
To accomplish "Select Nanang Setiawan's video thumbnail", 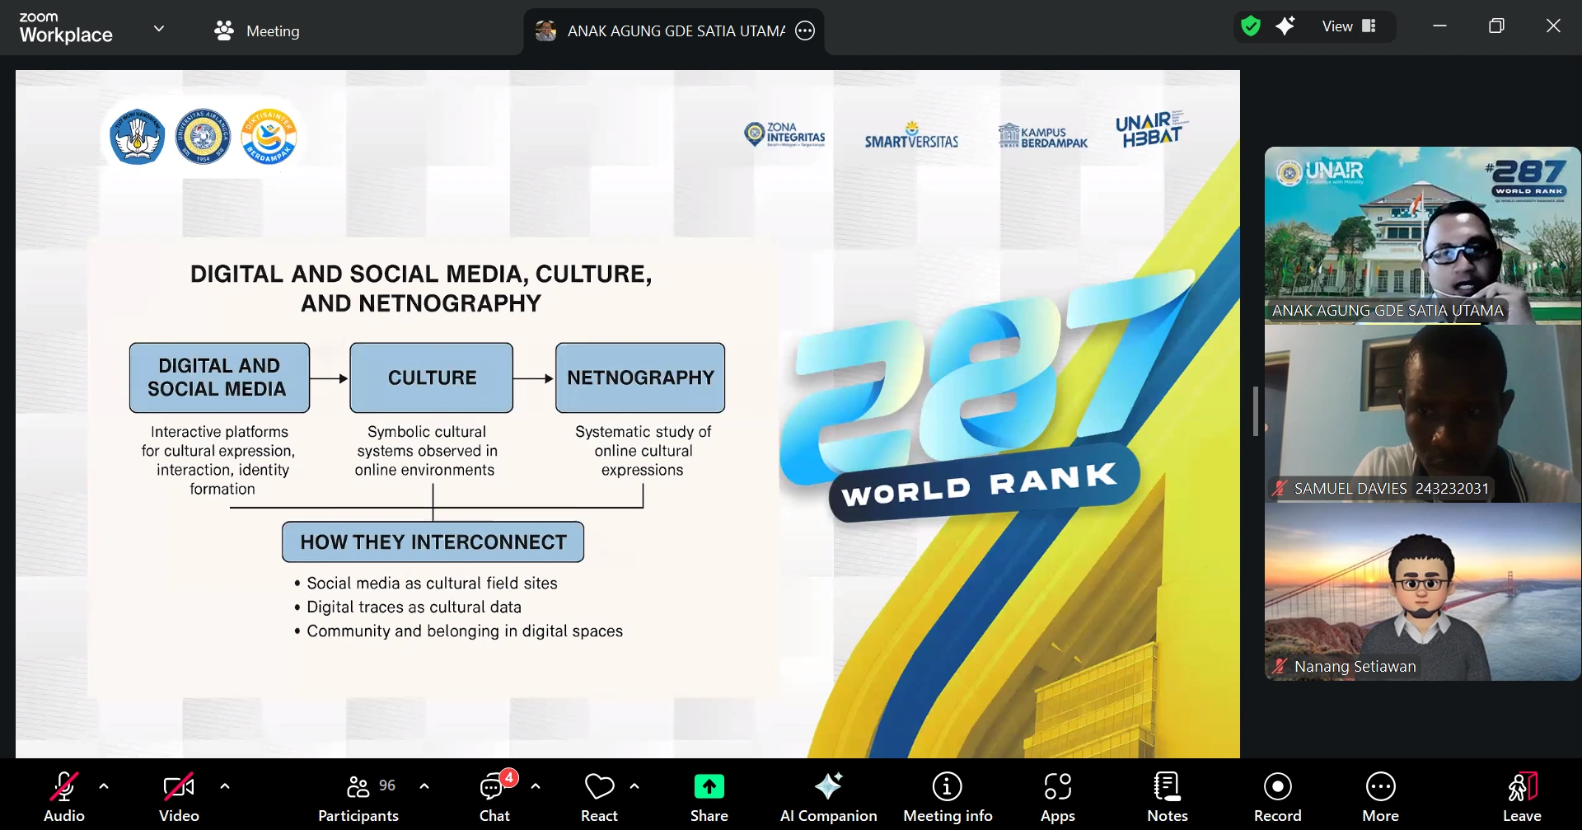I will 1422,592.
